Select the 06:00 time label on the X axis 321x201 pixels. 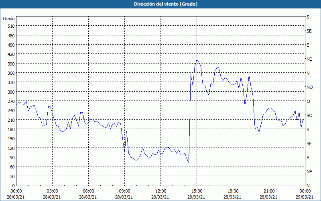click(88, 191)
